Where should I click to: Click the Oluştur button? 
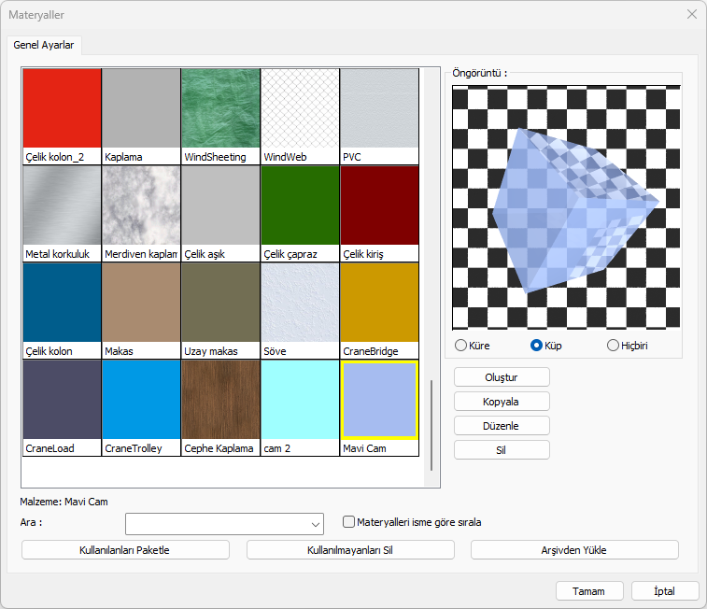502,377
